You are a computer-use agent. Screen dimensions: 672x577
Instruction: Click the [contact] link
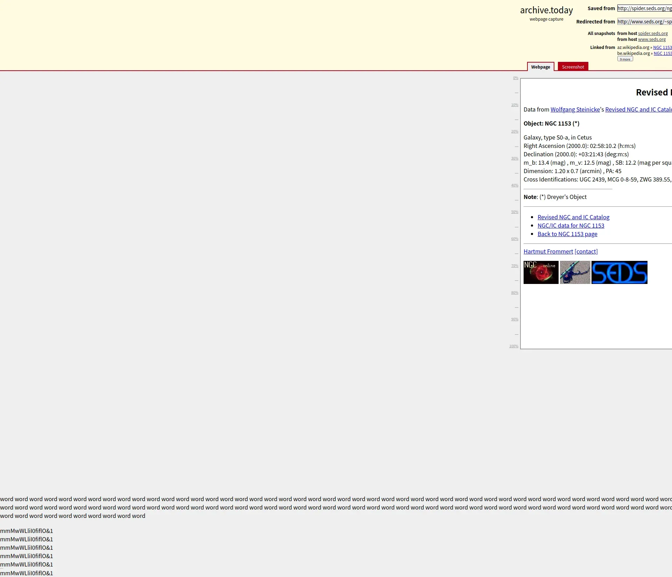586,251
